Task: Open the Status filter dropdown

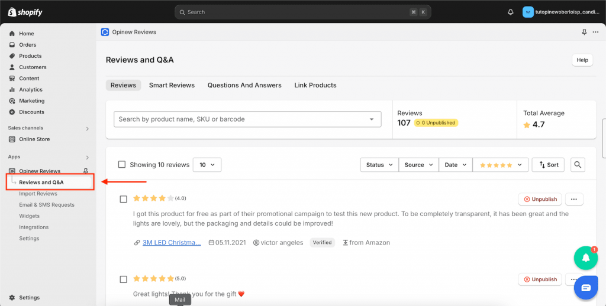Action: coord(379,165)
